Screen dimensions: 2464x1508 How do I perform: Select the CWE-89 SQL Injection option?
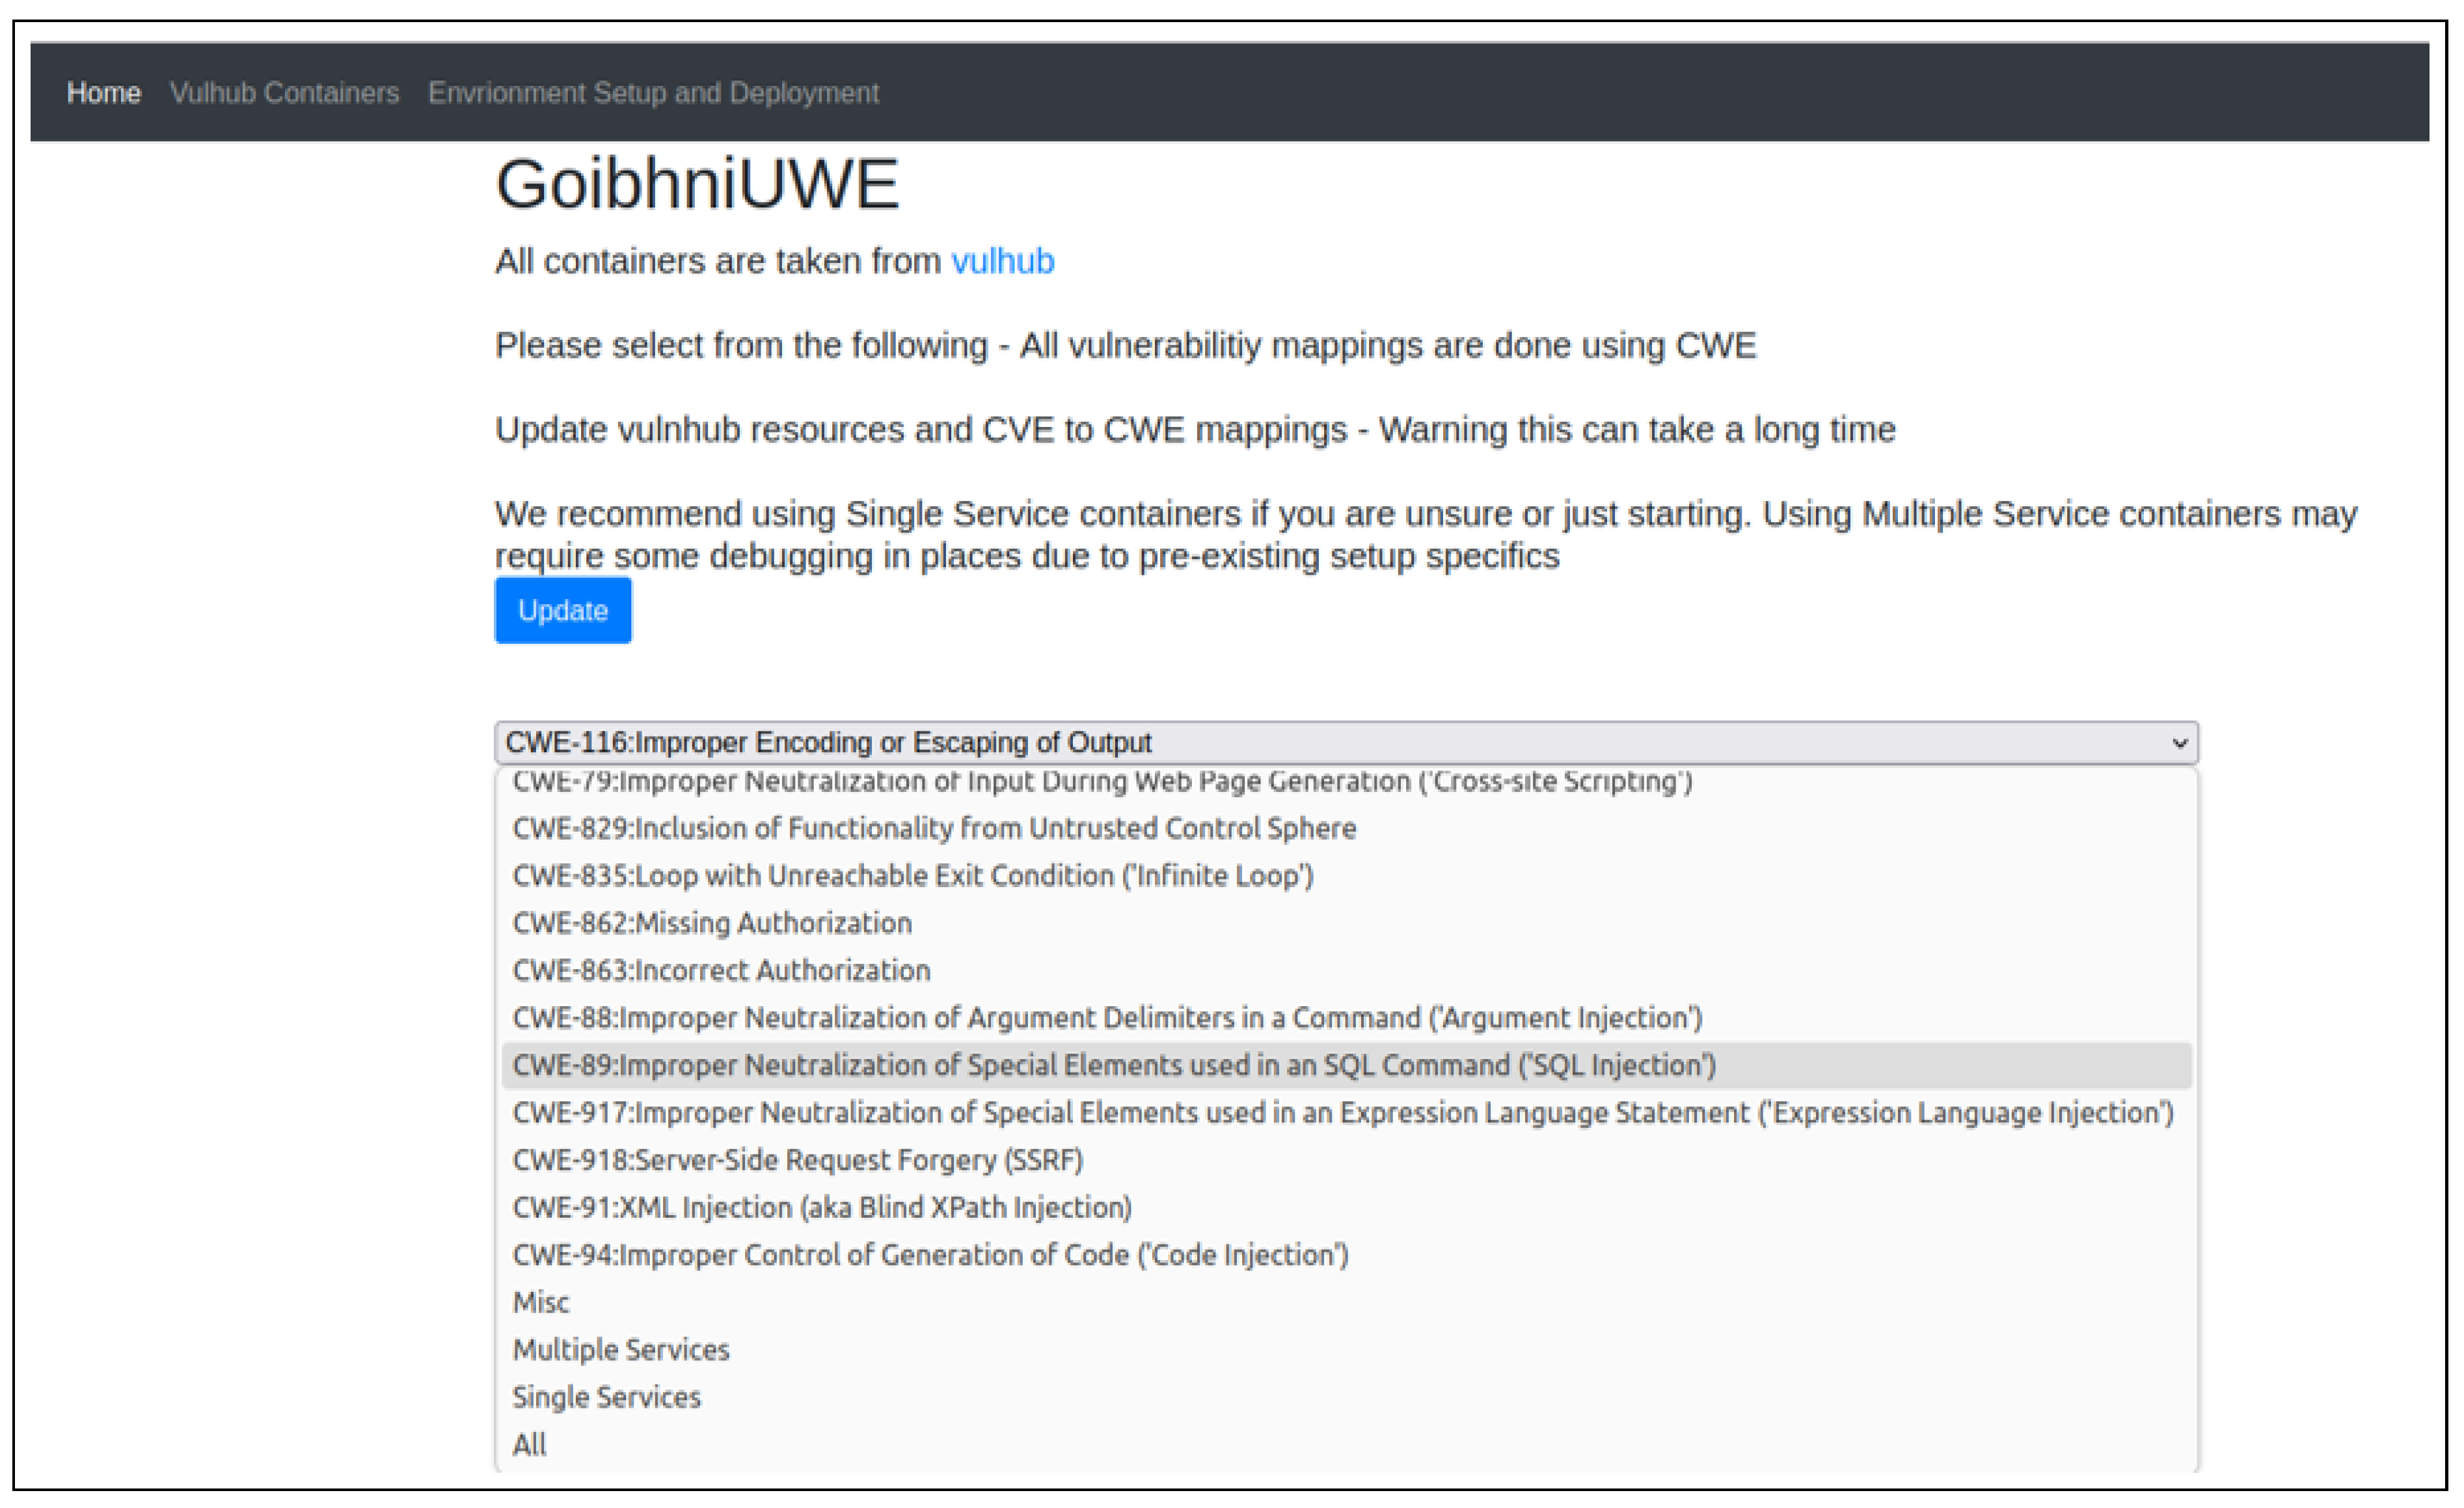pyautogui.click(x=1113, y=1065)
